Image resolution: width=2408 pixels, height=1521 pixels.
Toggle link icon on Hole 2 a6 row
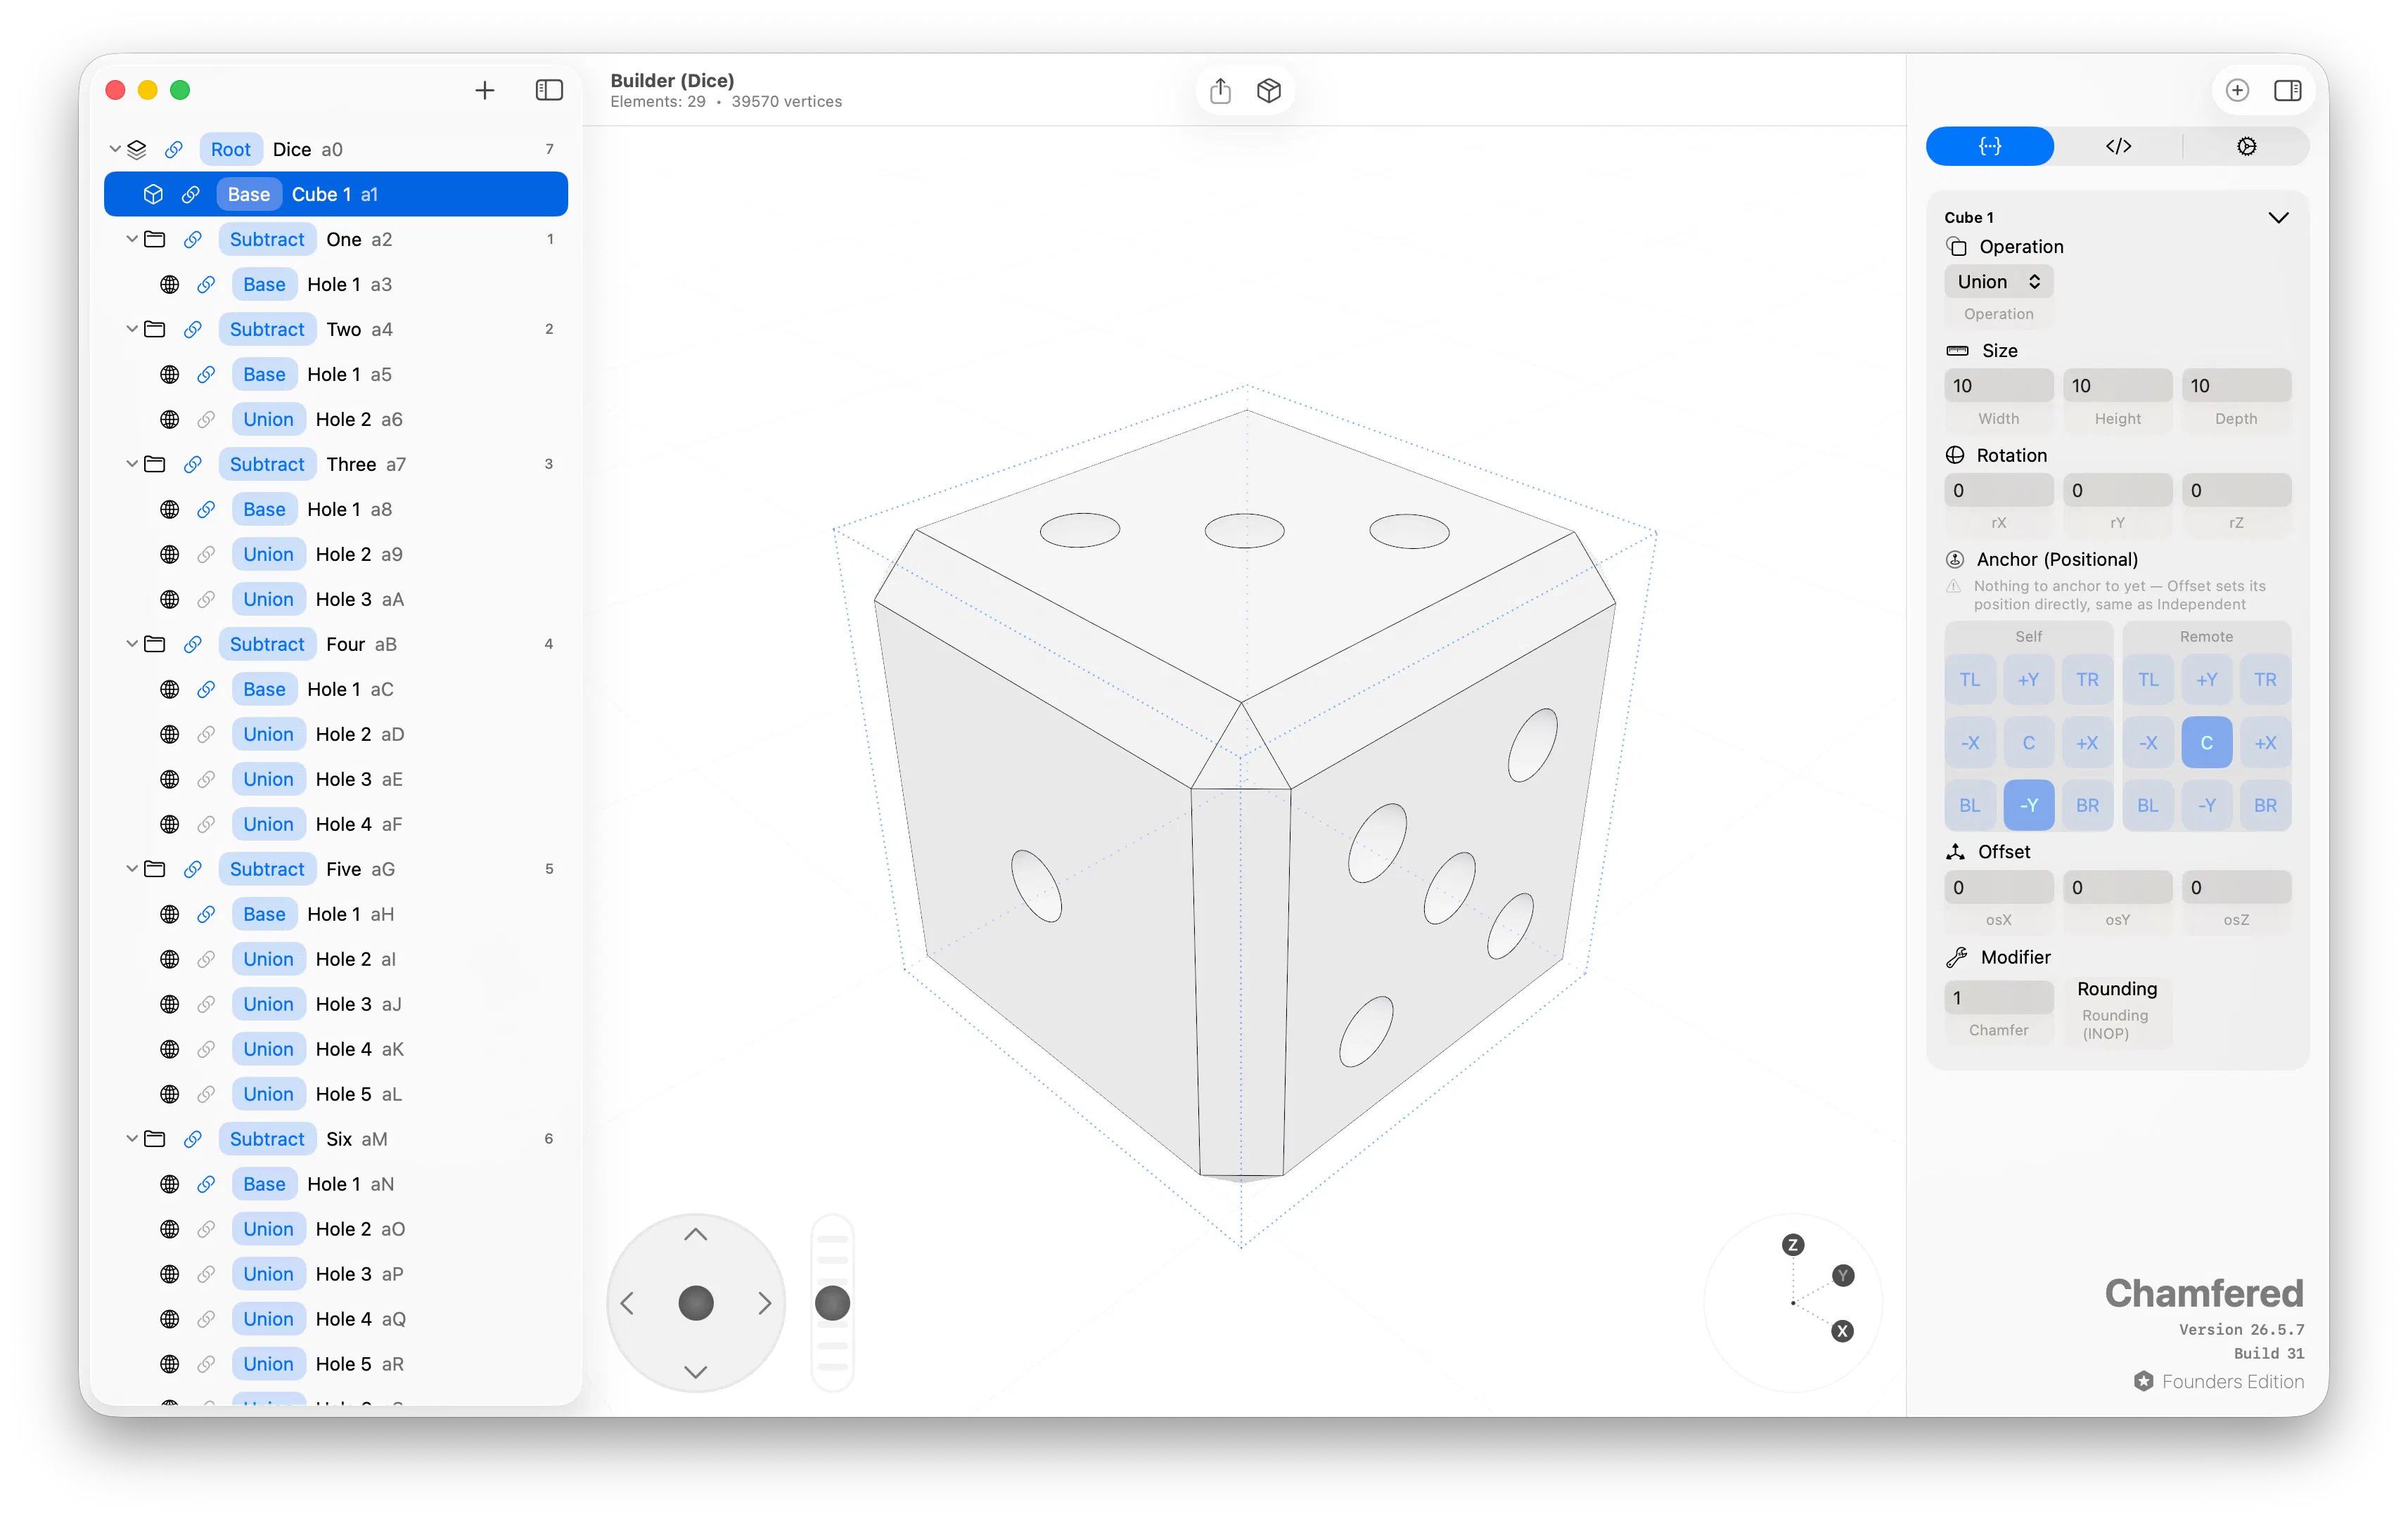(206, 419)
